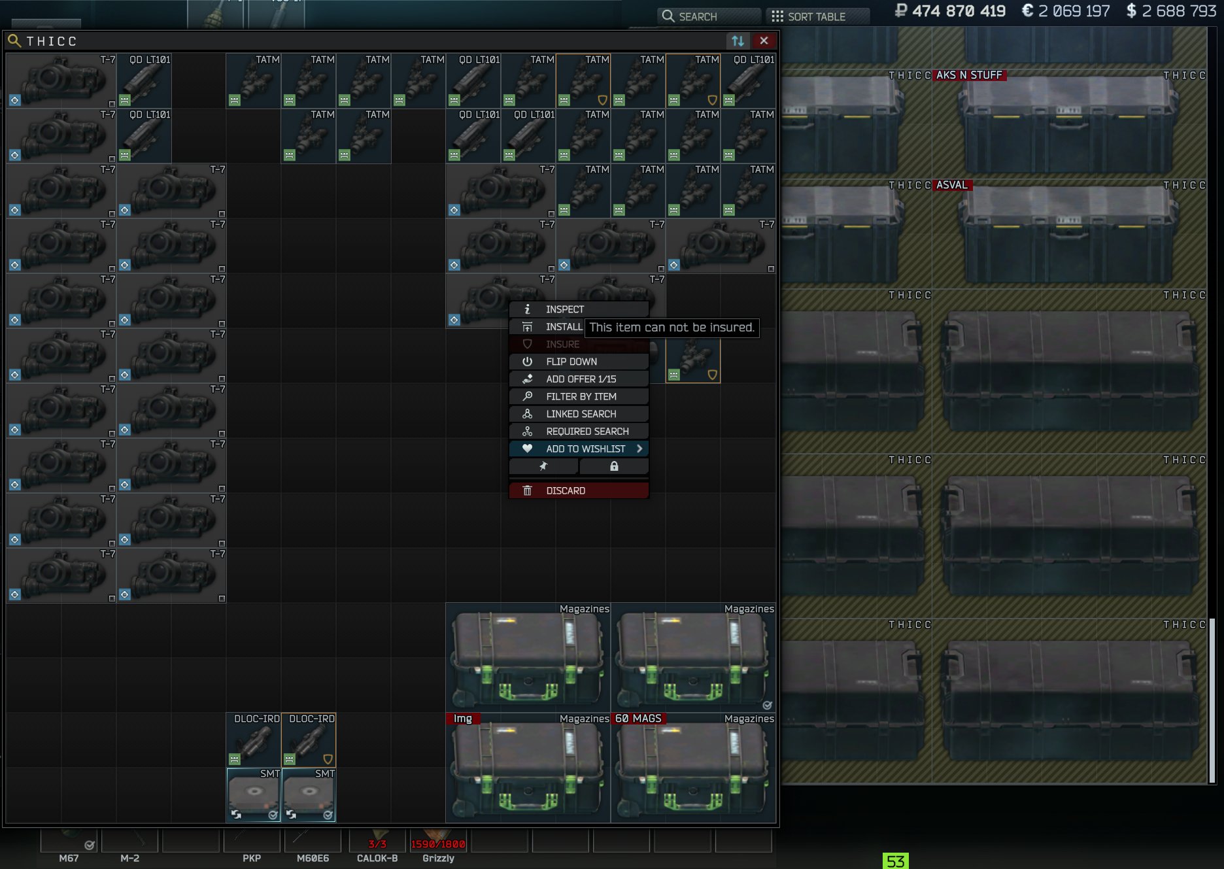Select the insured DLOC-IRD sight with shield badge
Screen dimensions: 1224x869
coord(309,740)
